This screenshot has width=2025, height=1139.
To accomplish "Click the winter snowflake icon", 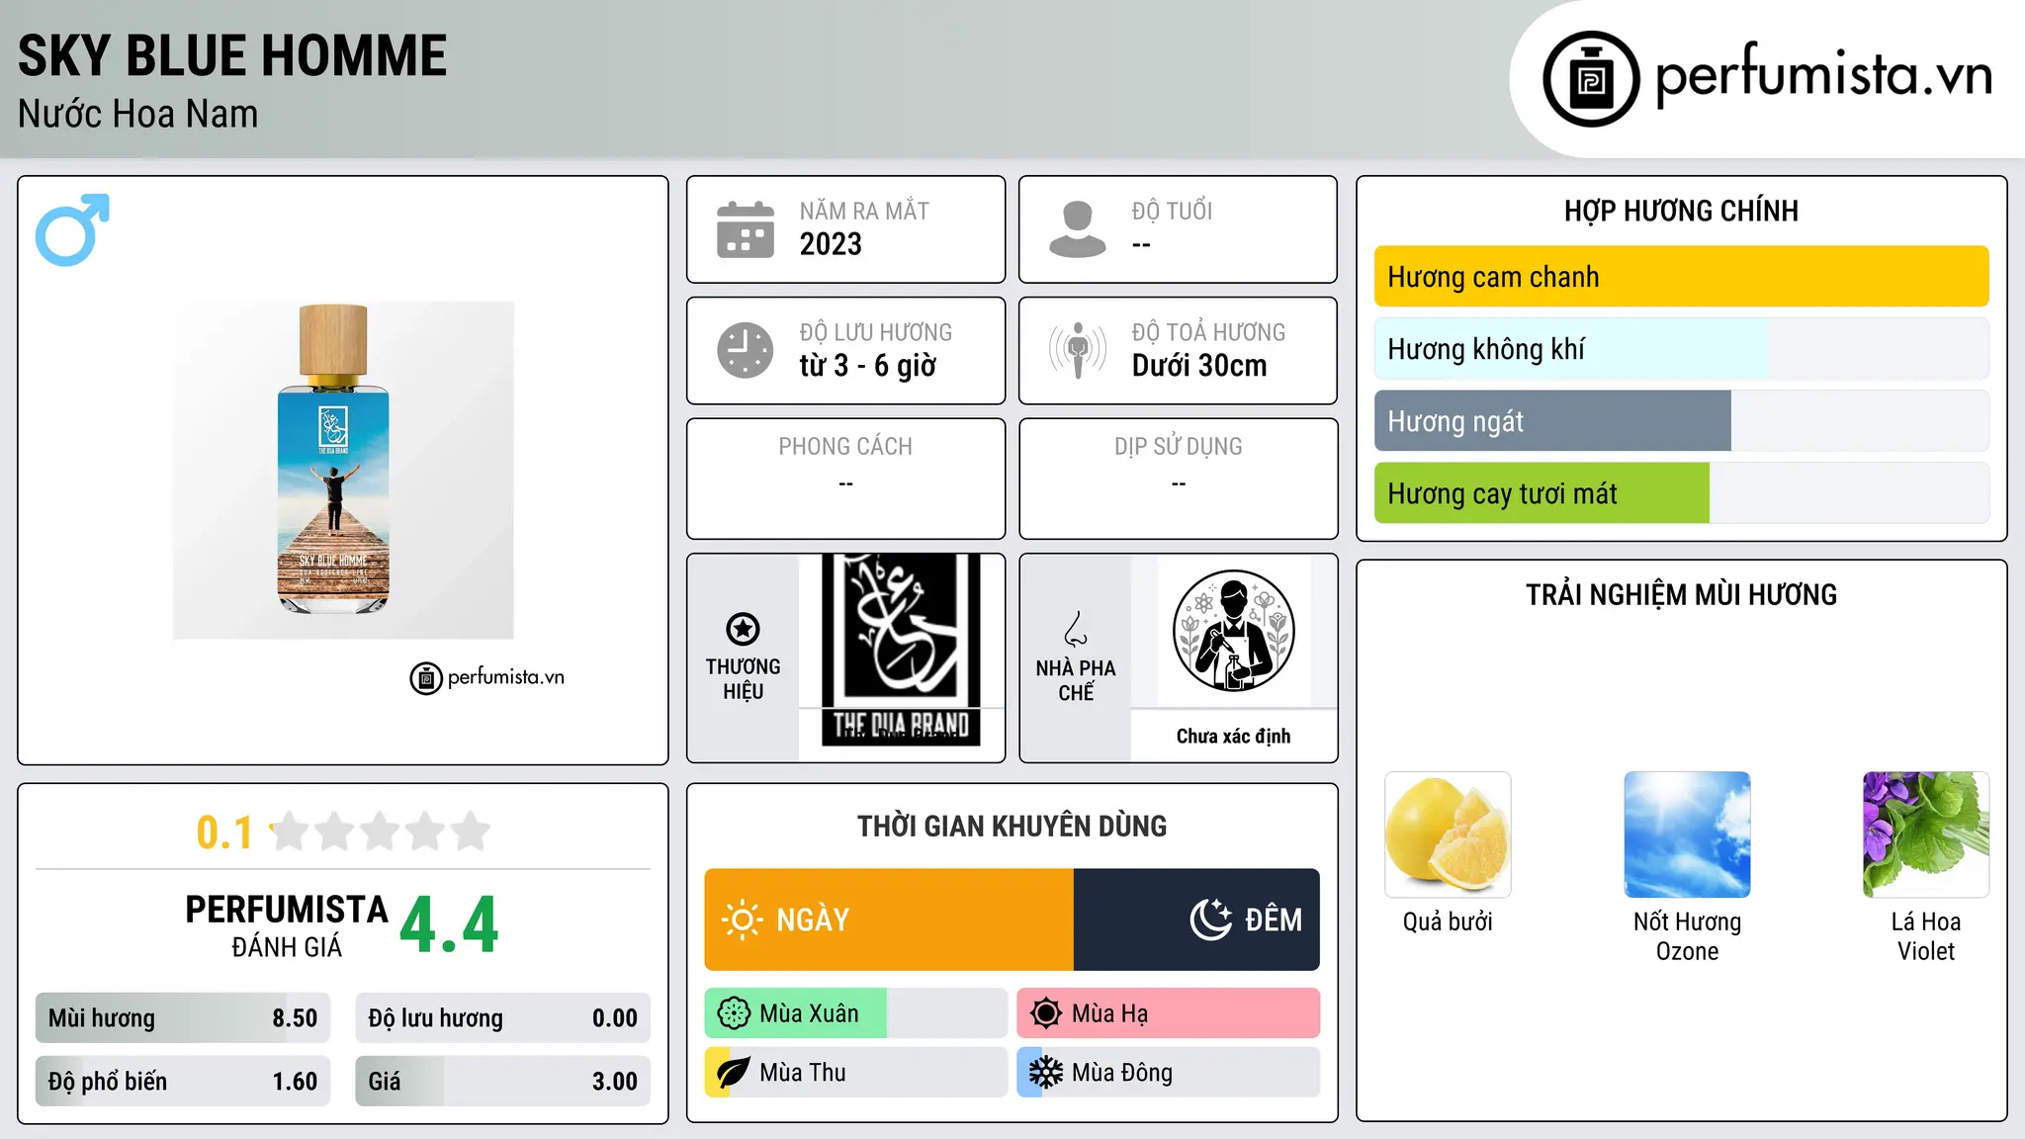I will point(1046,1073).
